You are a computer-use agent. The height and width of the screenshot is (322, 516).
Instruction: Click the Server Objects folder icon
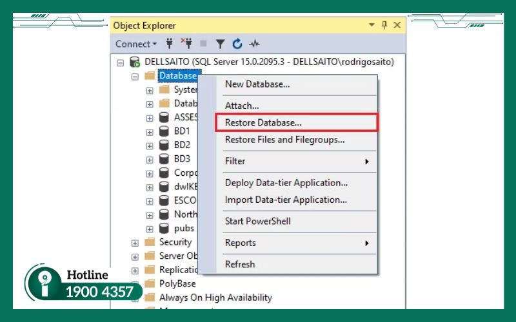[150, 256]
